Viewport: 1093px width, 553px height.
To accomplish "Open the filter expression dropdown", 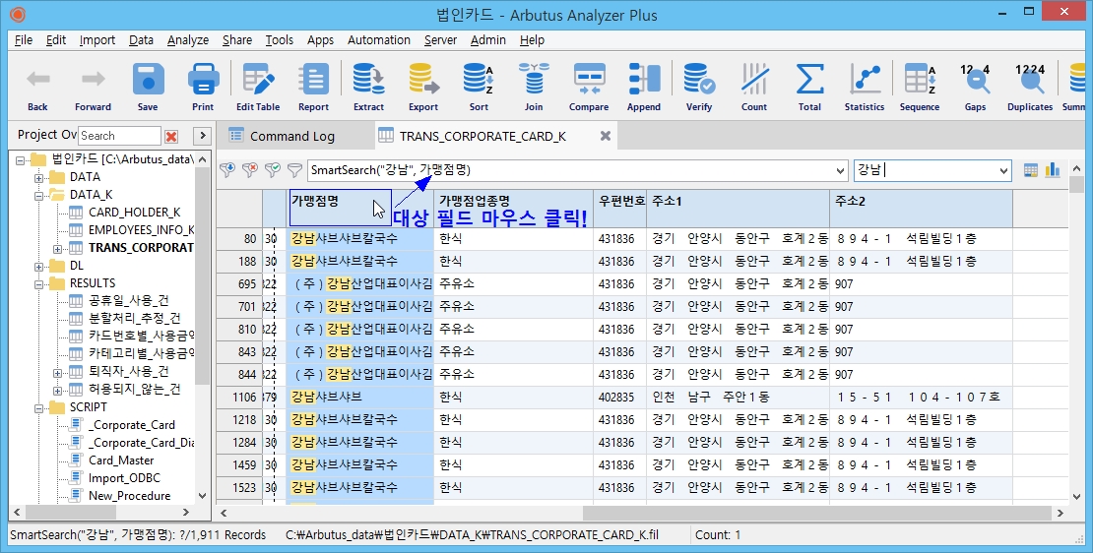I will (x=840, y=170).
